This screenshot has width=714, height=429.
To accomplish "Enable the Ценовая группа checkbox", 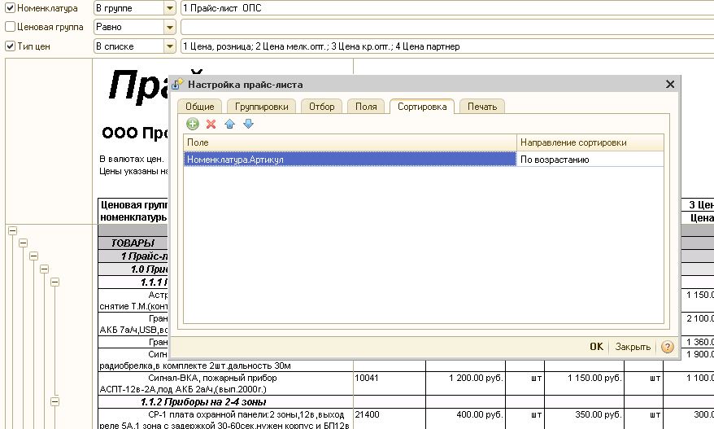I will click(x=10, y=27).
